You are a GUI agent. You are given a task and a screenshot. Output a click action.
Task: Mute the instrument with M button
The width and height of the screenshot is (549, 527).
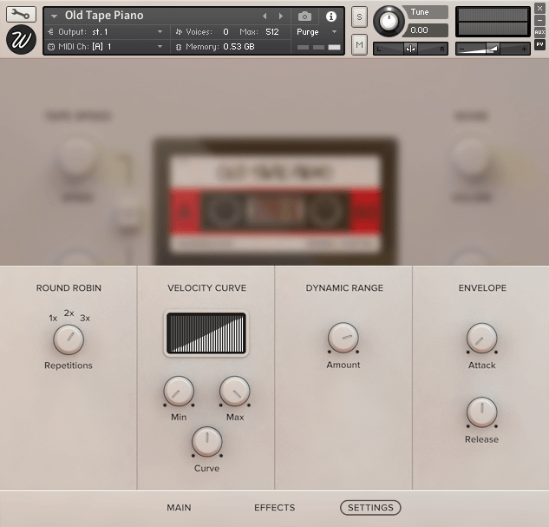coord(359,45)
